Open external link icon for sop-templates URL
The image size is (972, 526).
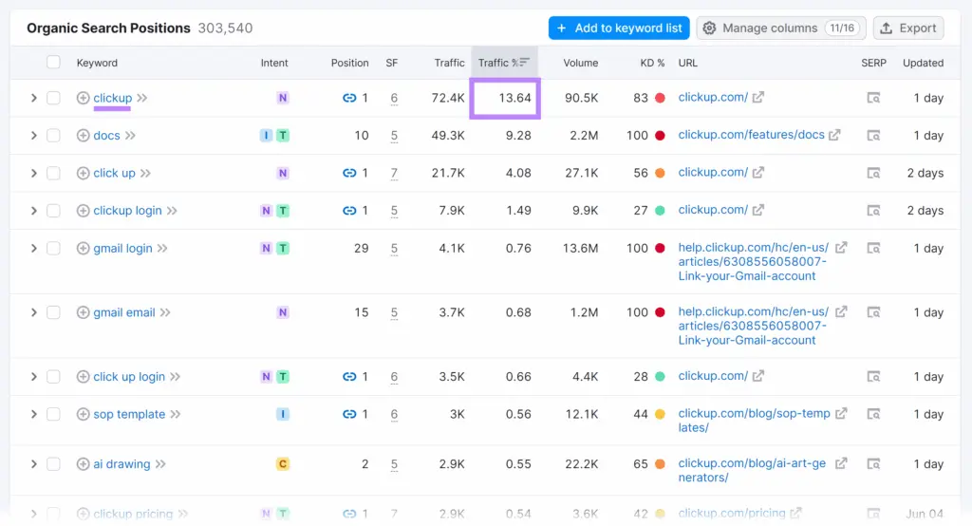pos(841,413)
